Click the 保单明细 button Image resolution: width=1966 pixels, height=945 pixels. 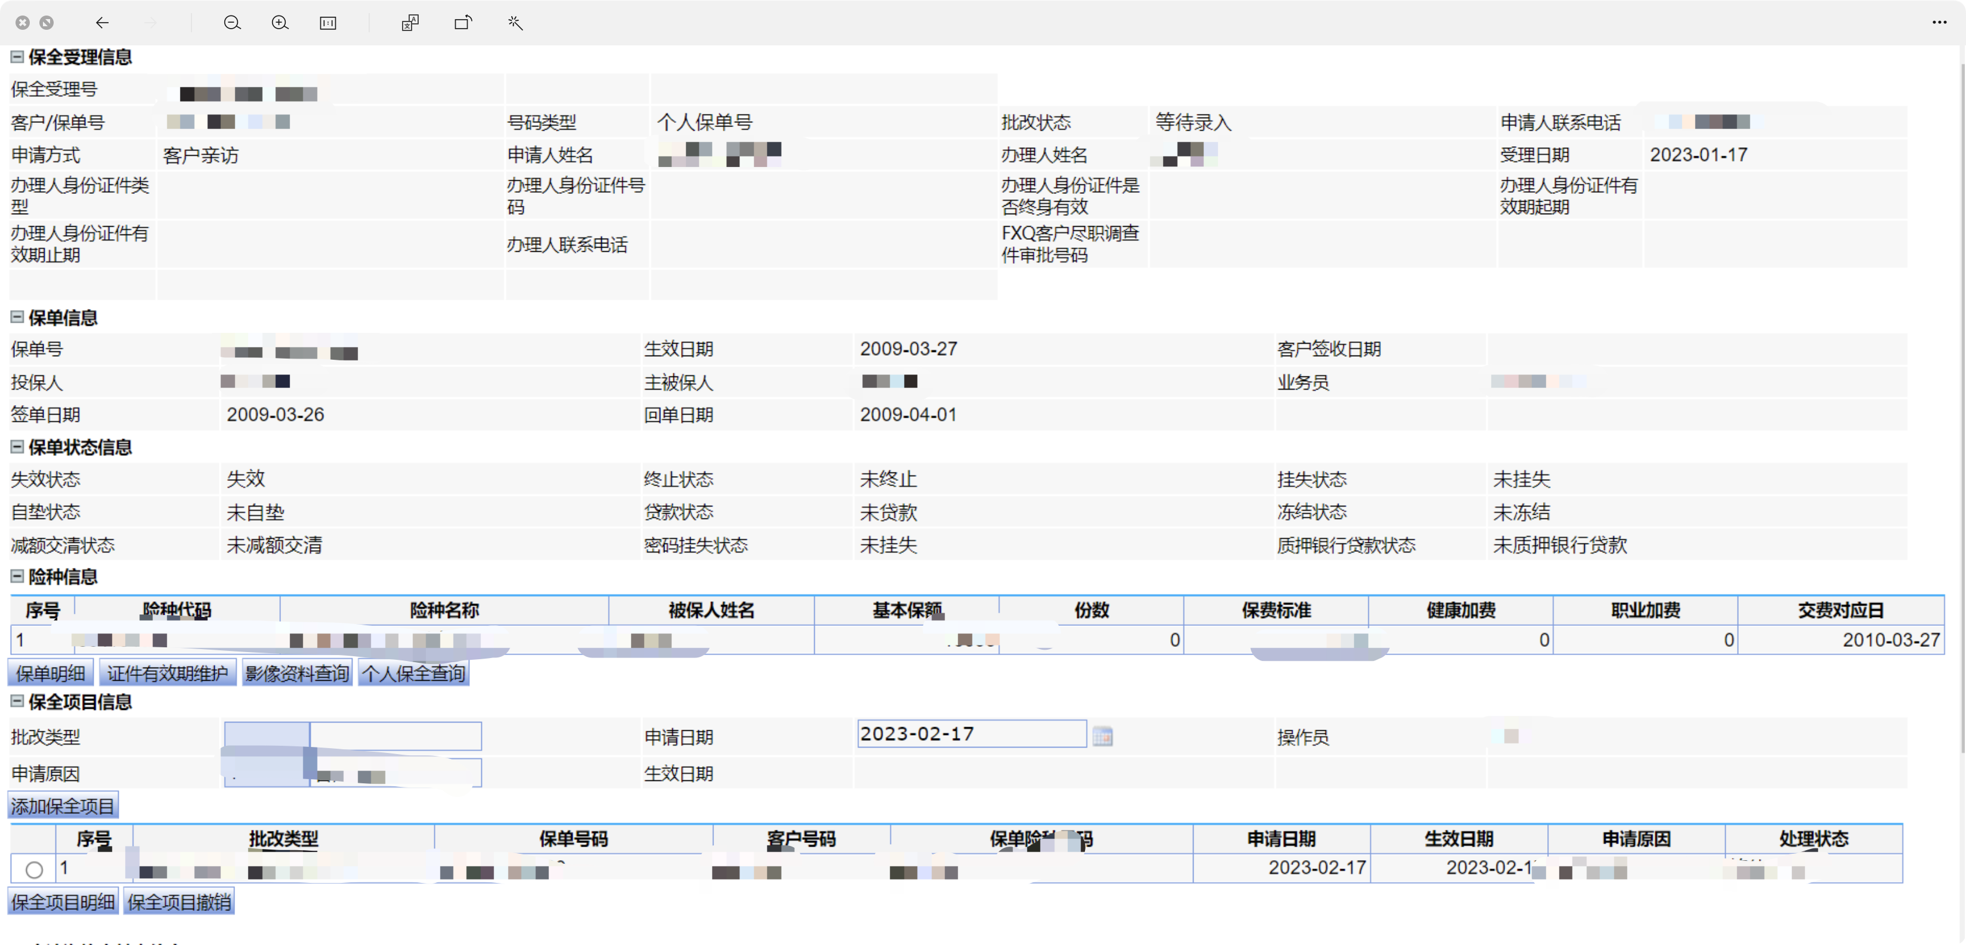[x=50, y=674]
